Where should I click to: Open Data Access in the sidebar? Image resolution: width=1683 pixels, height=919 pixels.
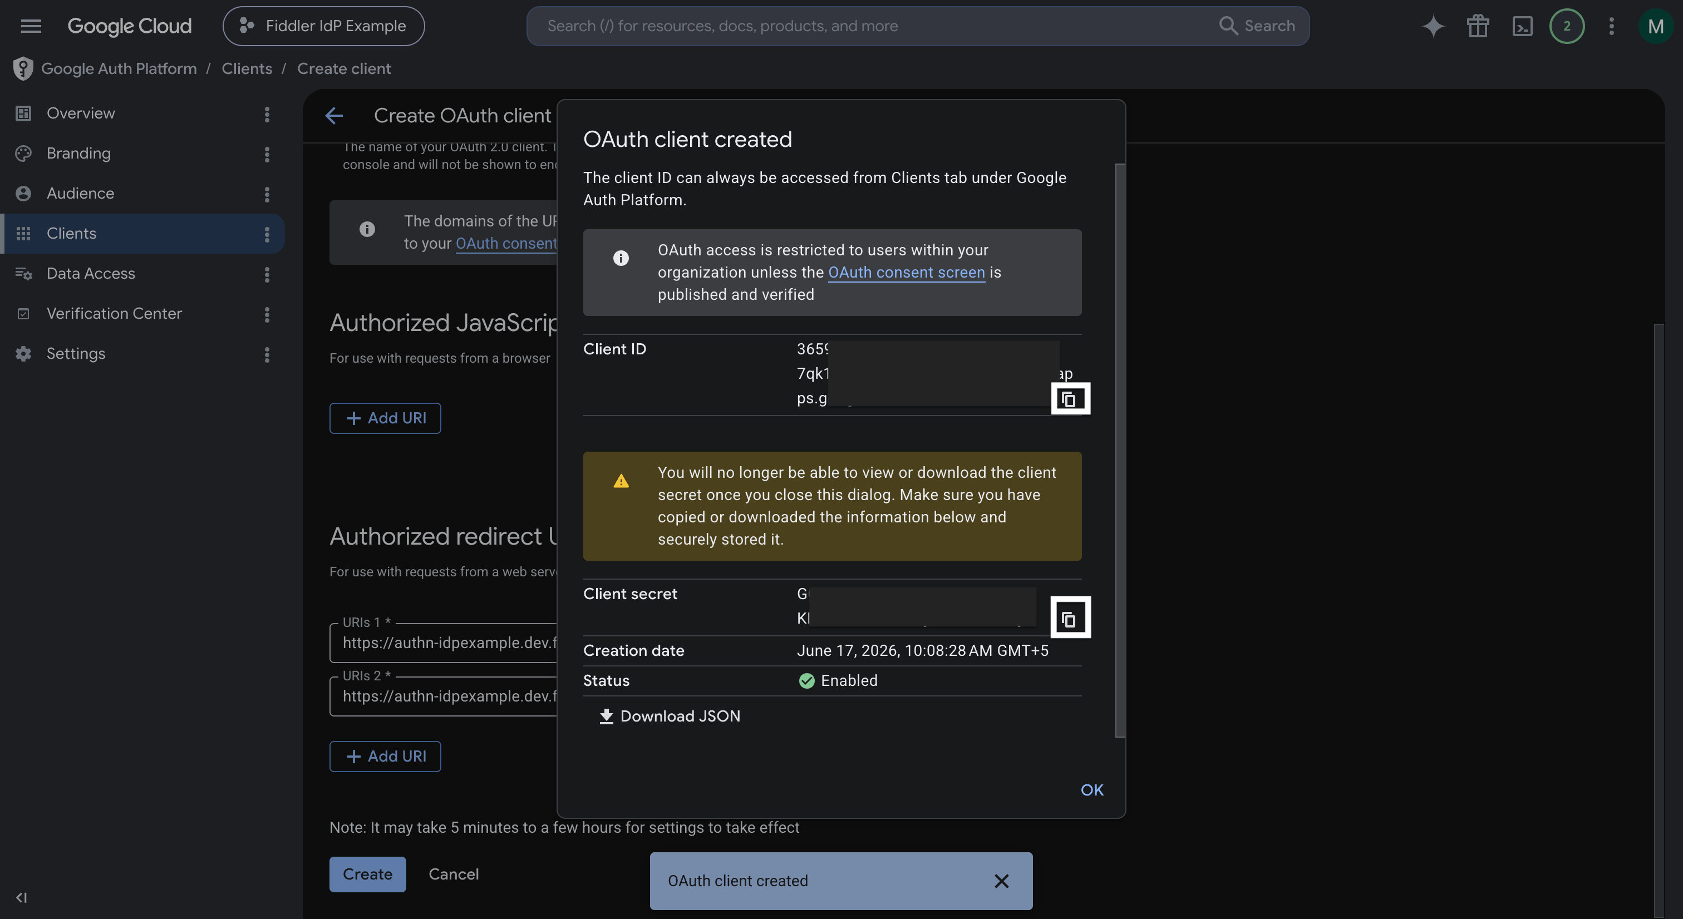pyautogui.click(x=91, y=274)
